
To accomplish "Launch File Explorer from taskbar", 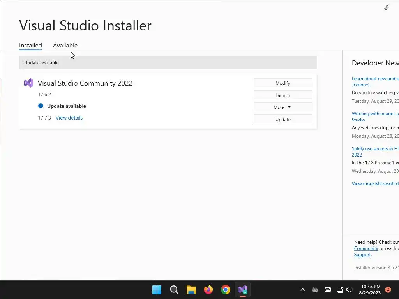I will tap(191, 290).
